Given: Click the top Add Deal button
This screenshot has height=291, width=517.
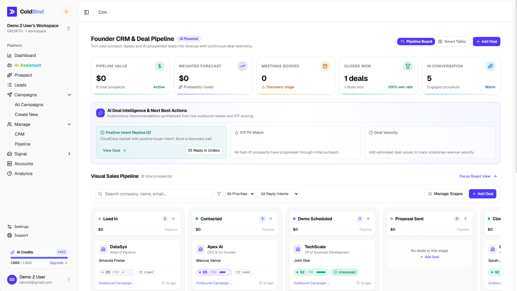Looking at the screenshot, I should click(x=486, y=42).
